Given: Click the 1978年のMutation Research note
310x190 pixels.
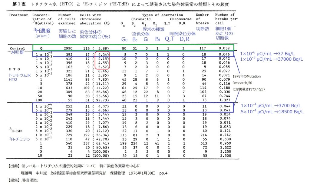Looking at the screenshot, I should pos(247,76).
